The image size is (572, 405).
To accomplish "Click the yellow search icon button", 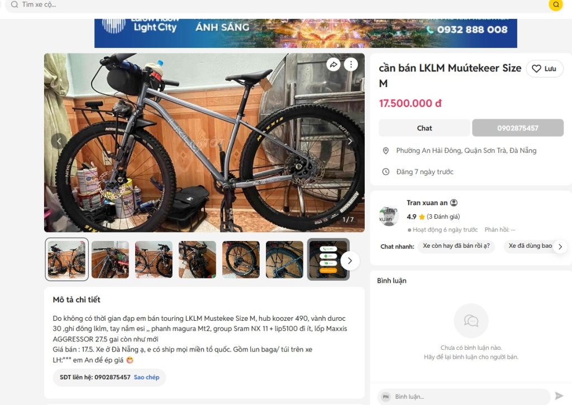I will (556, 4).
